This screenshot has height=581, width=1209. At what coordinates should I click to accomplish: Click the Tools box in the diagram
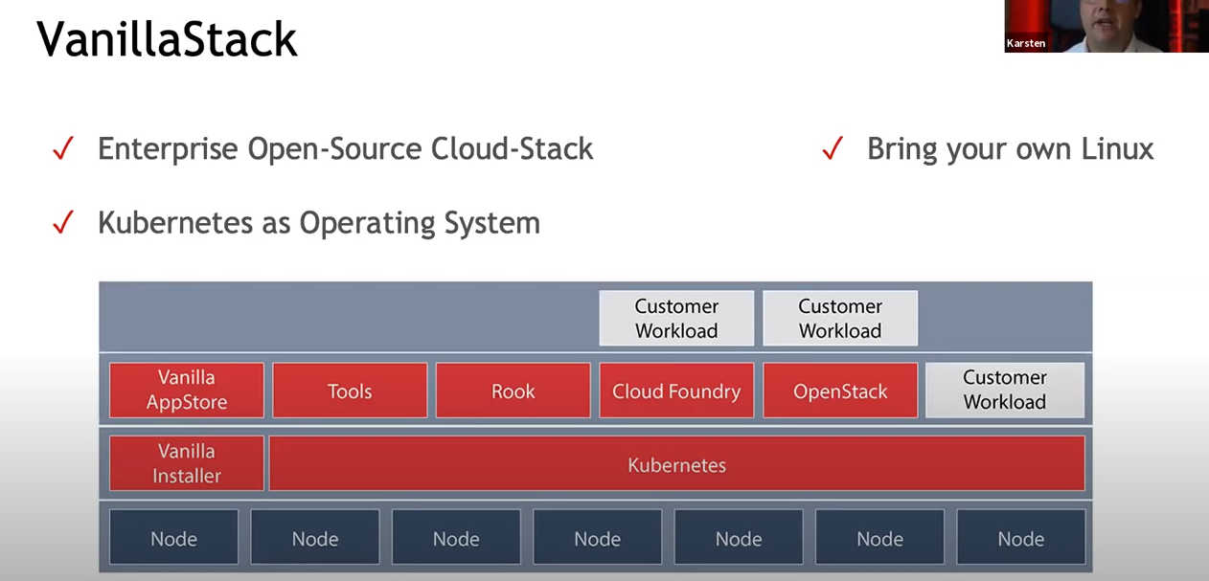[x=350, y=391]
